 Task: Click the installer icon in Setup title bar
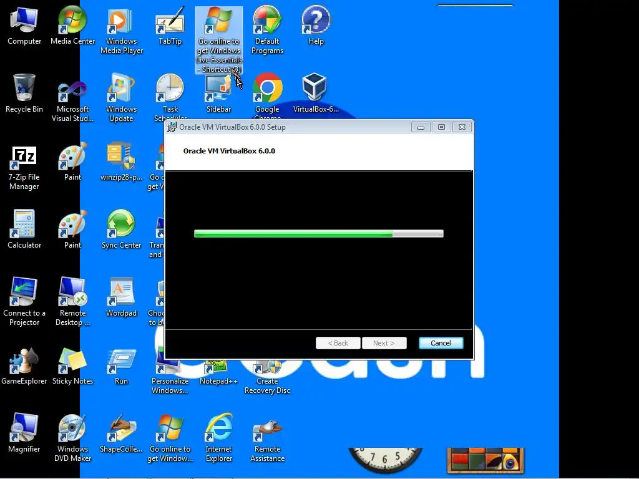click(x=172, y=127)
